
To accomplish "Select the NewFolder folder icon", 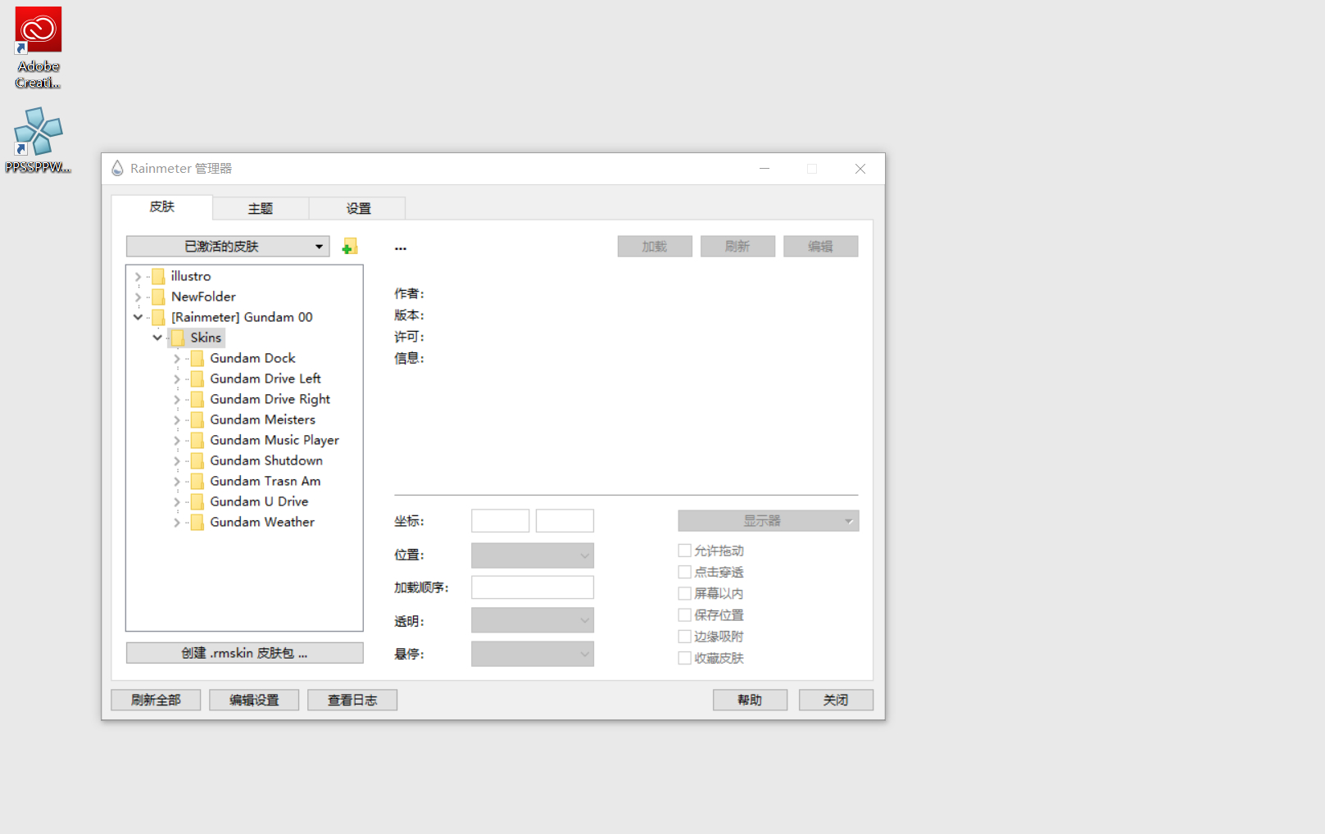I will [158, 297].
